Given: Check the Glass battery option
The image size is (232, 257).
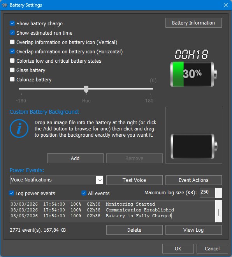Looking at the screenshot, I should [12, 70].
